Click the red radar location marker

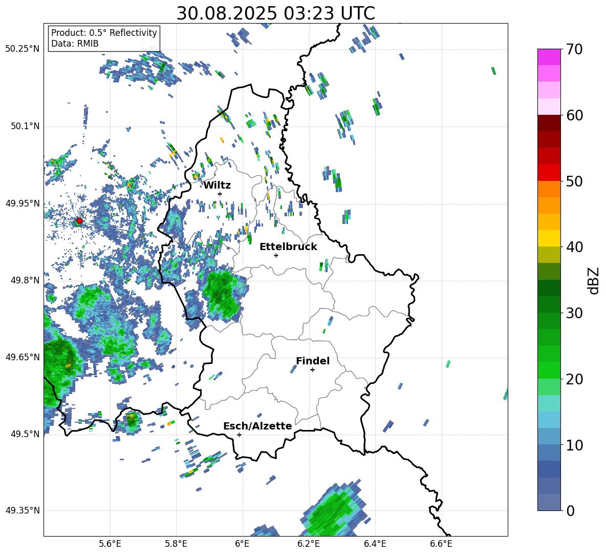(x=79, y=221)
